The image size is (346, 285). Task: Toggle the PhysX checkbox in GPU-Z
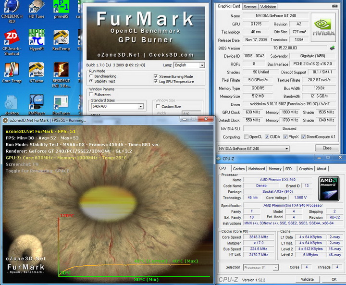[x=285, y=136]
